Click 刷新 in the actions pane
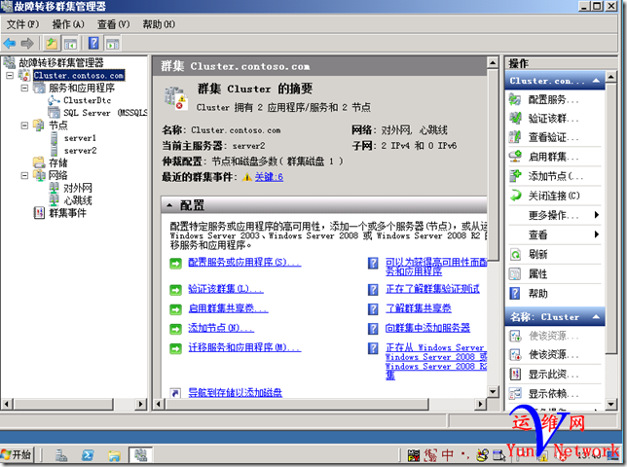The image size is (627, 467). click(537, 254)
